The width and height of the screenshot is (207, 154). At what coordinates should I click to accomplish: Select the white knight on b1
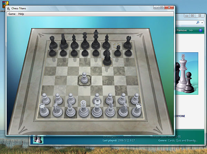[x=57, y=110]
